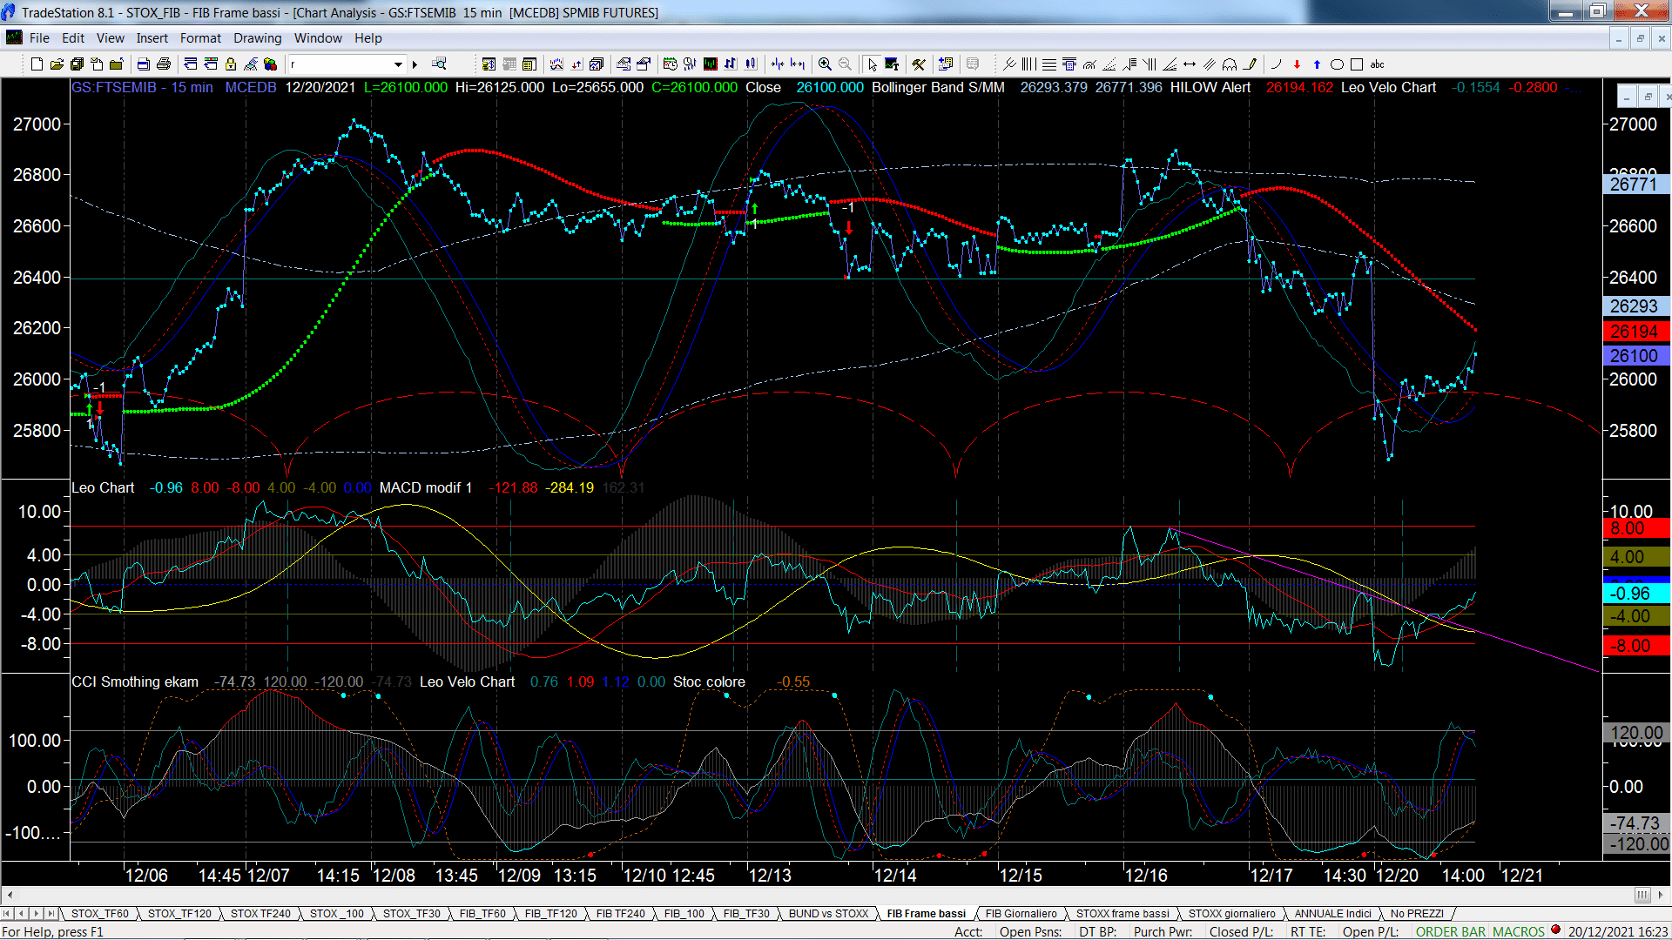This screenshot has width=1672, height=940.
Task: Click the ORDER BAR status button
Action: coord(1451,931)
